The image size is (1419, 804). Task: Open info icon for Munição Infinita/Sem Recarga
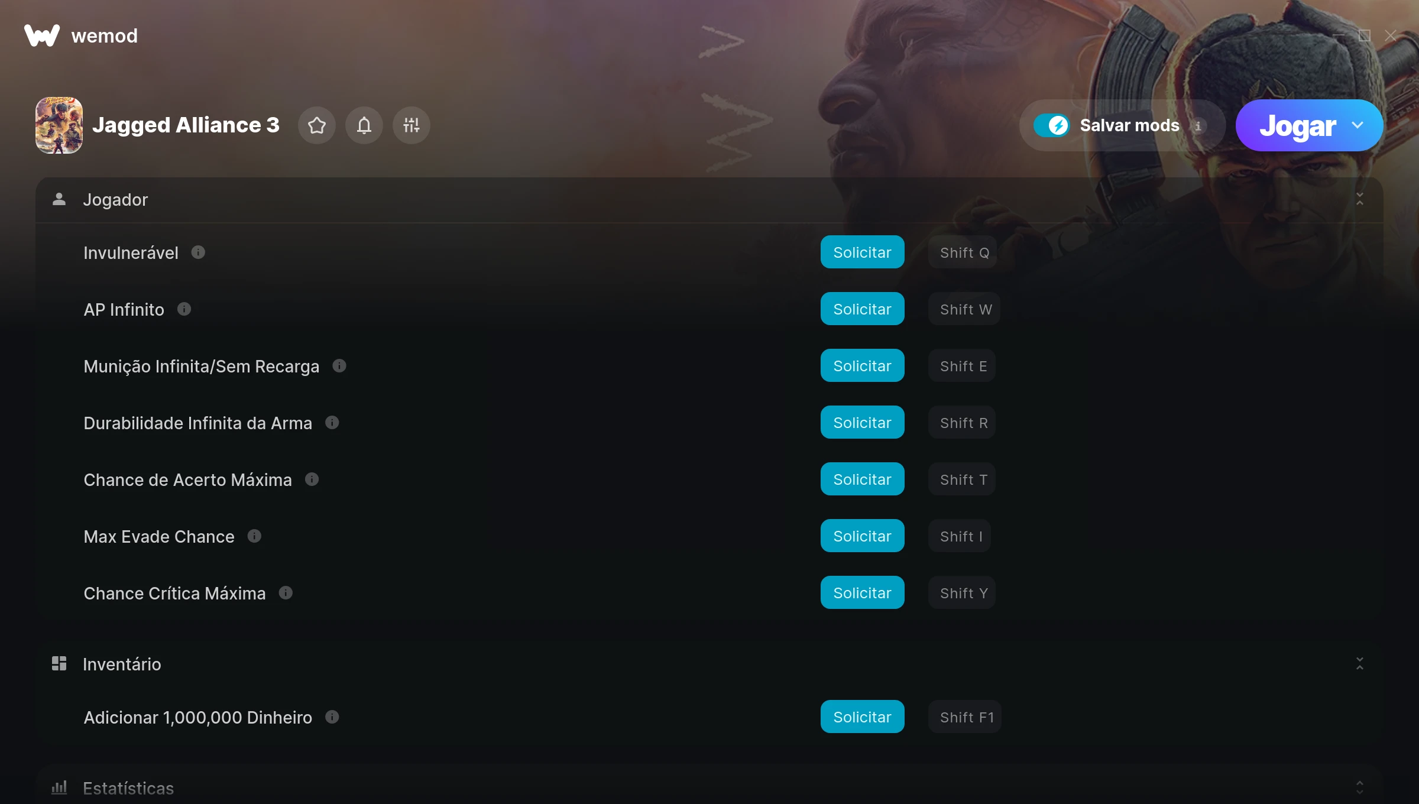tap(339, 366)
